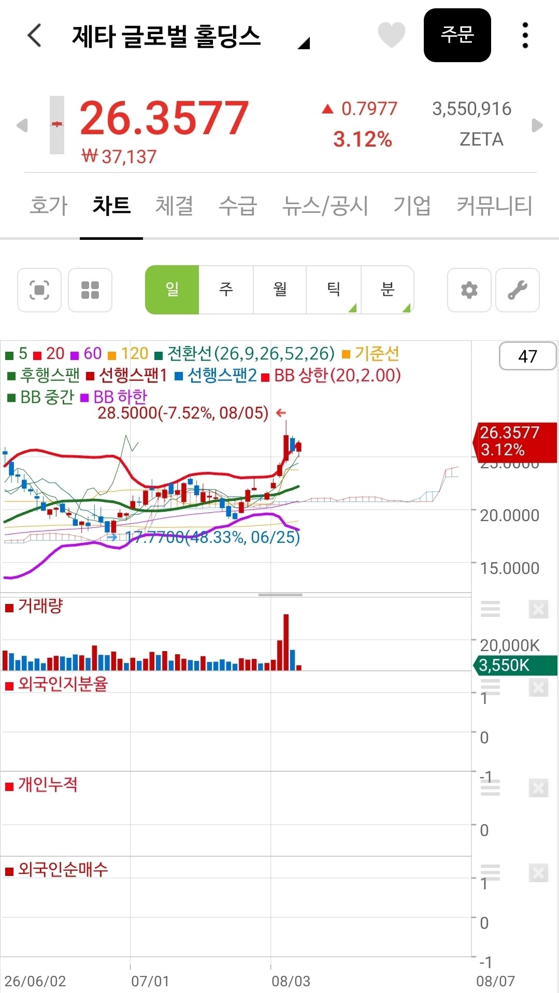Reorder handle of the 개인누적 panel
The height and width of the screenshot is (993, 559).
490,788
